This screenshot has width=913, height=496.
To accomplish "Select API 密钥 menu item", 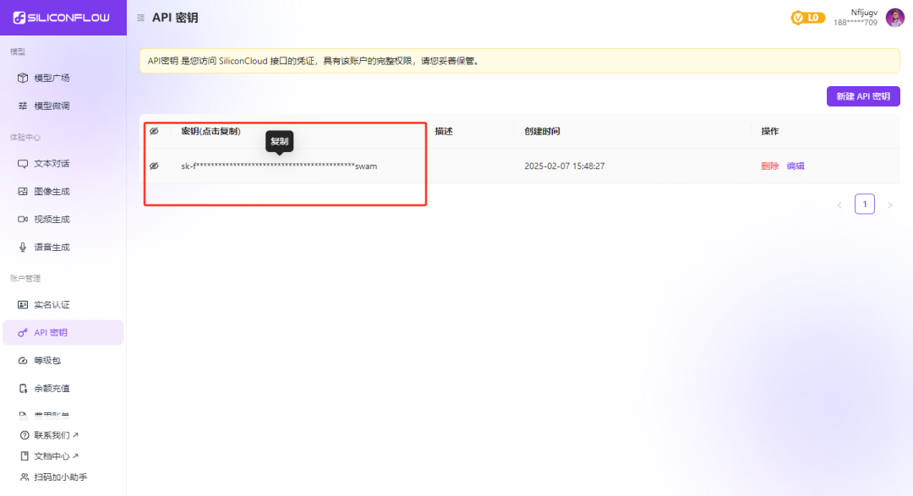I will [63, 332].
